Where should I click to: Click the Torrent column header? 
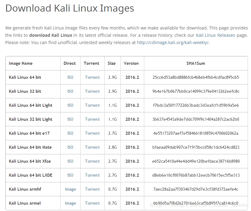(x=91, y=63)
